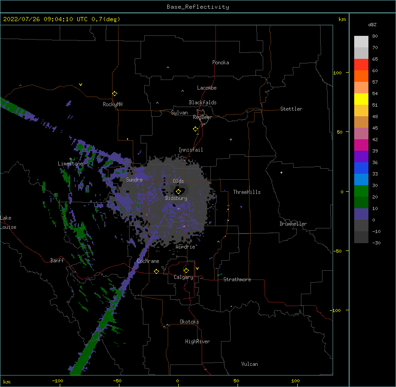Click the -100 tick on the bottom axis

click(x=57, y=381)
